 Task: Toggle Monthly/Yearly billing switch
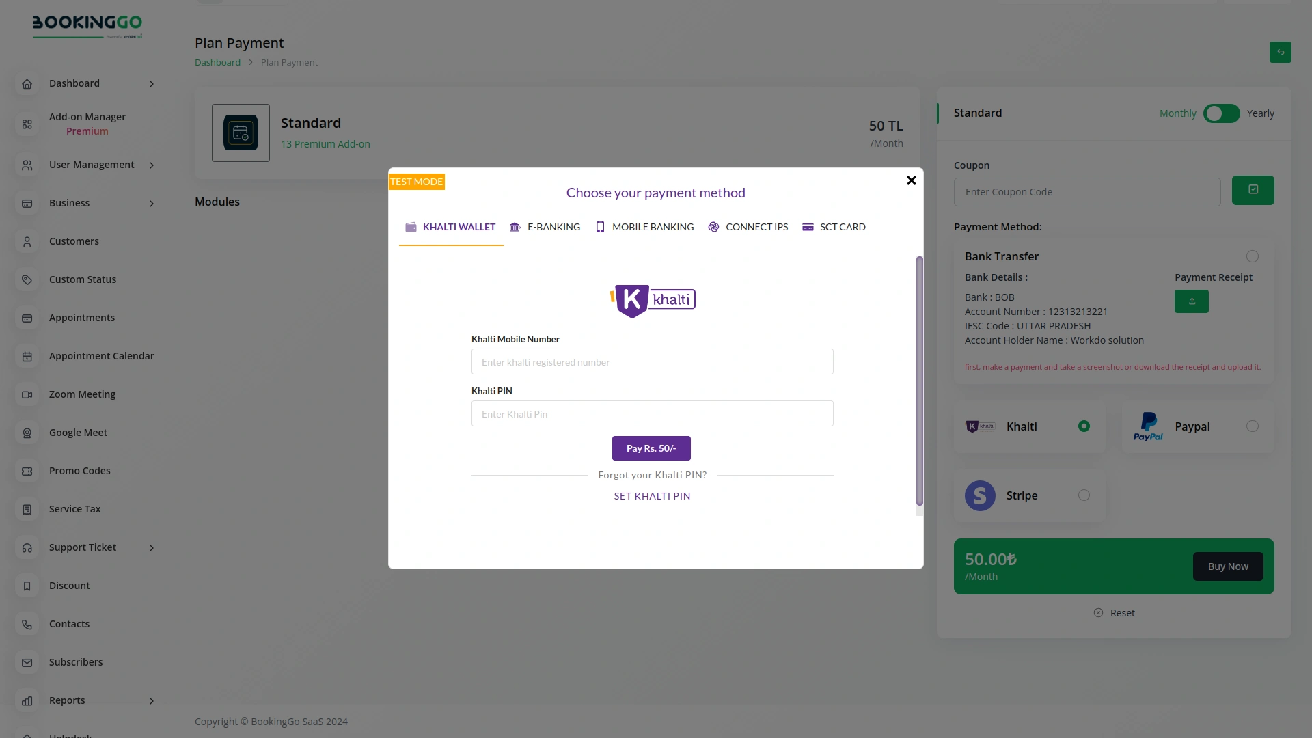pos(1221,113)
